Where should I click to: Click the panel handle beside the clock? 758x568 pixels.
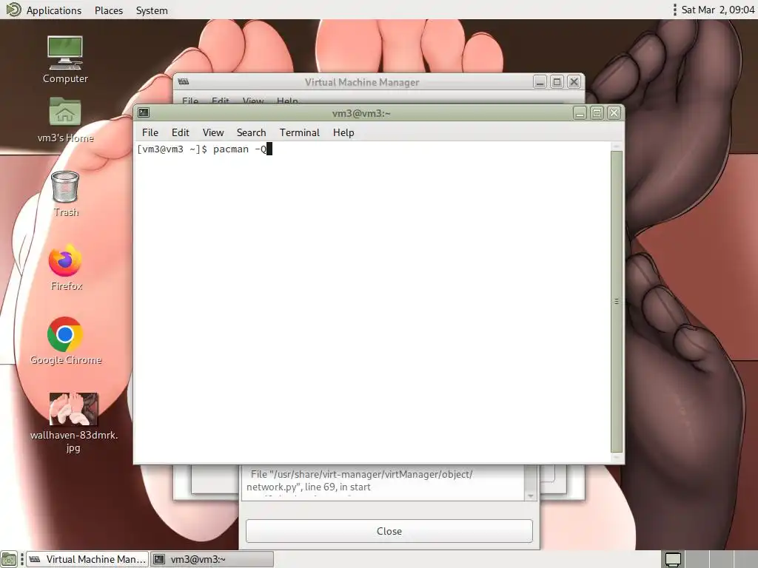coord(675,10)
